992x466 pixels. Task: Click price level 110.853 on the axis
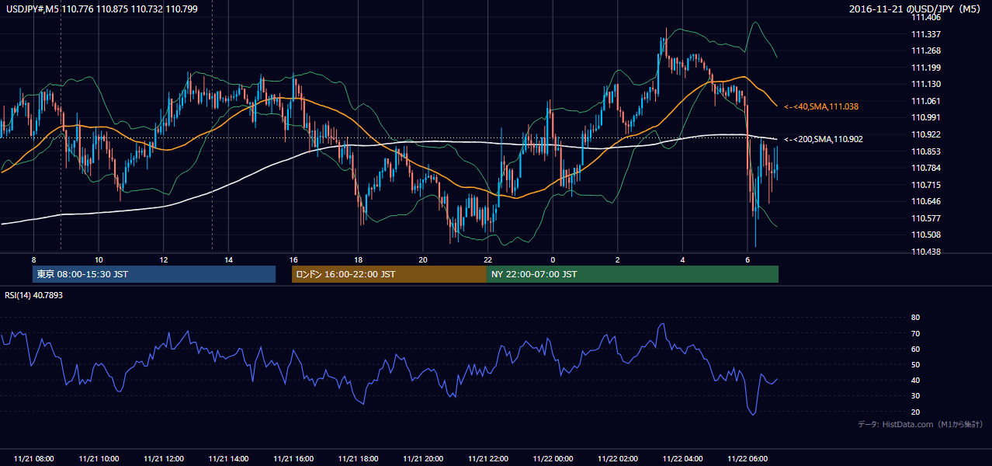coord(926,151)
